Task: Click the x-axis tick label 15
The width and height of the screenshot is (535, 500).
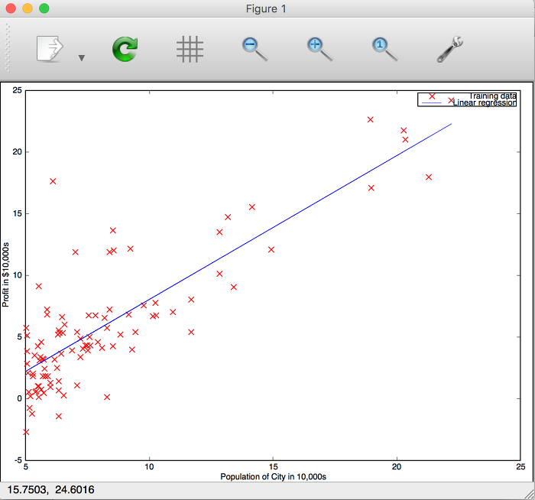Action: [273, 467]
